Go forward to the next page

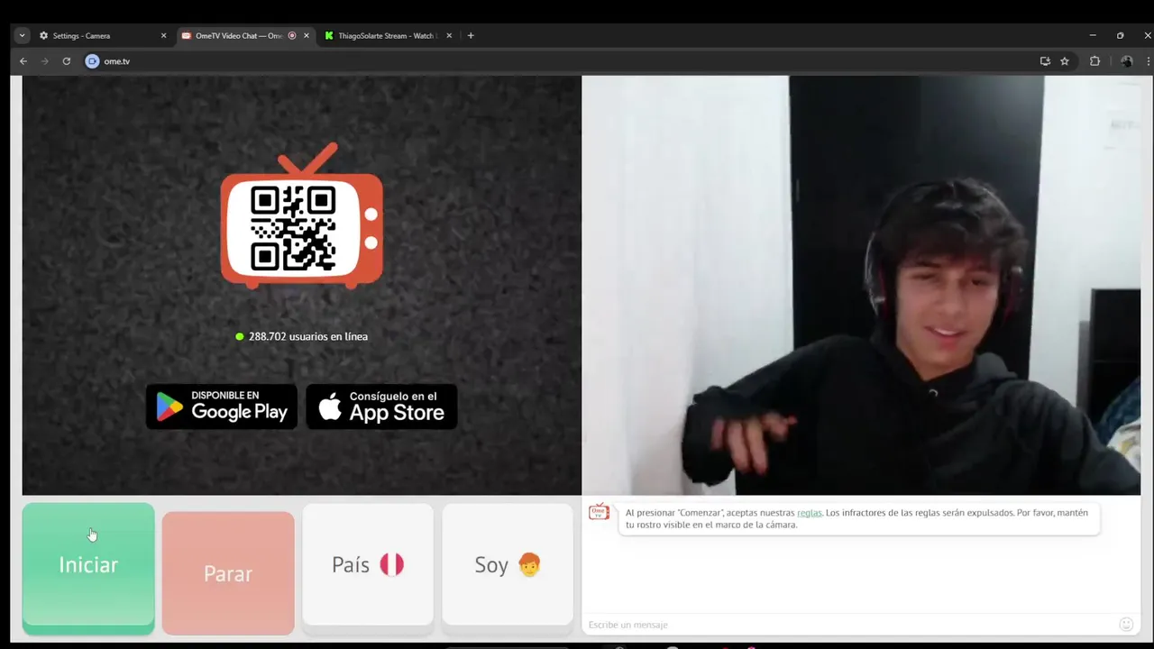tap(44, 61)
